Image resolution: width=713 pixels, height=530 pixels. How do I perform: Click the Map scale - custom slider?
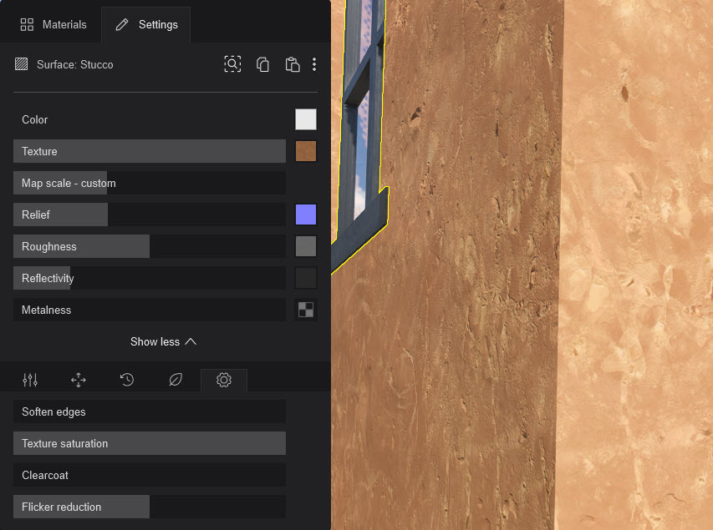[x=150, y=183]
